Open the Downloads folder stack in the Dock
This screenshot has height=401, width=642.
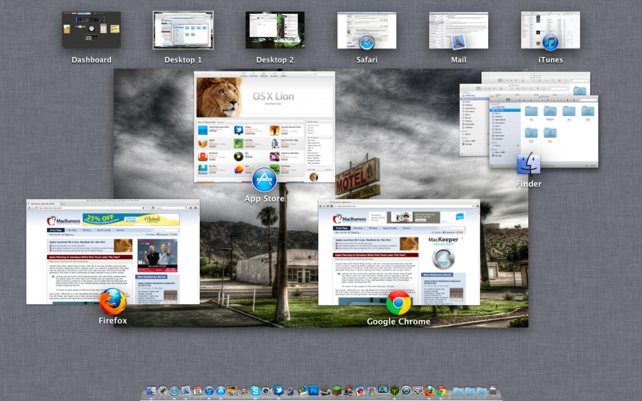481,391
